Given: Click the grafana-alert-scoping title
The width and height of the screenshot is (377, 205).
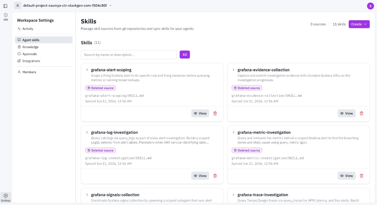Looking at the screenshot, I should [111, 70].
